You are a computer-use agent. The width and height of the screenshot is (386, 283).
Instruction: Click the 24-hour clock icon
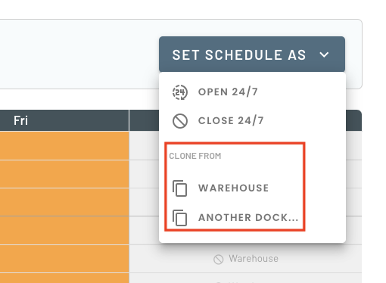pyautogui.click(x=180, y=92)
